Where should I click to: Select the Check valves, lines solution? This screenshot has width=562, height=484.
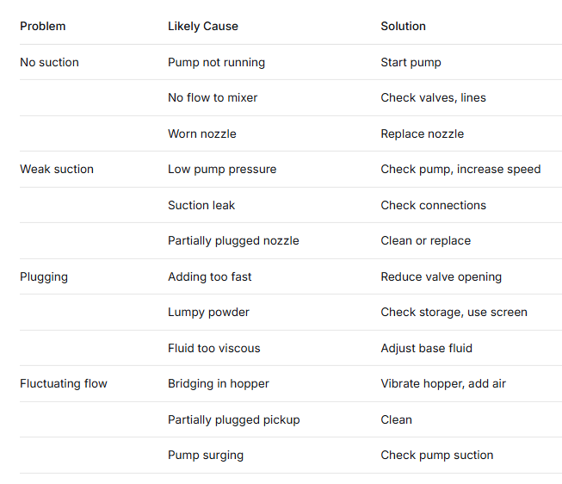(x=433, y=97)
